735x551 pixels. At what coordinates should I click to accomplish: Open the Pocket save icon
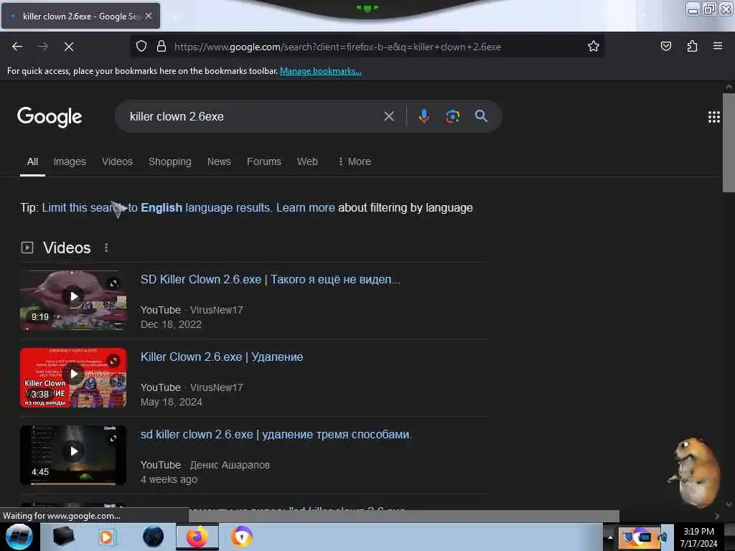click(x=666, y=46)
